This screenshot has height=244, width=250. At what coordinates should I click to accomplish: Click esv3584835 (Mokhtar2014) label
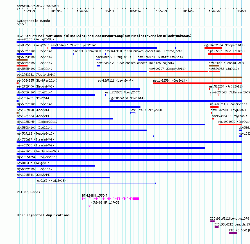coord(37,80)
